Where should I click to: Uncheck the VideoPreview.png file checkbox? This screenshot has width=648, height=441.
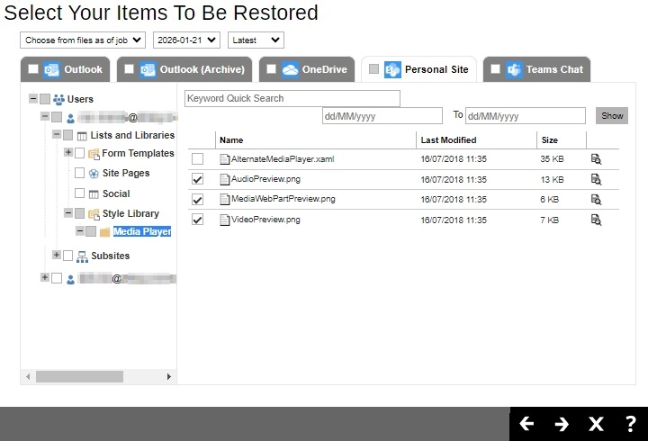click(198, 220)
